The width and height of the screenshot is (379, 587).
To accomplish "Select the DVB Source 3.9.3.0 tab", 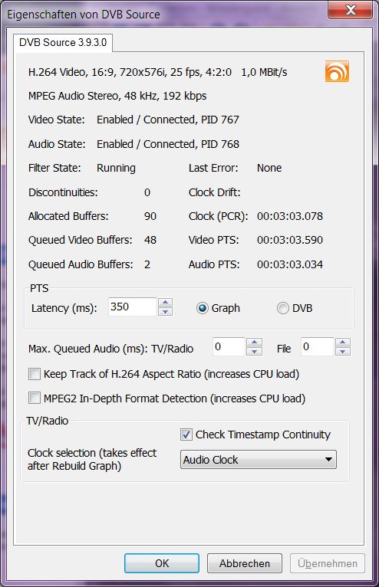I will click(x=63, y=43).
